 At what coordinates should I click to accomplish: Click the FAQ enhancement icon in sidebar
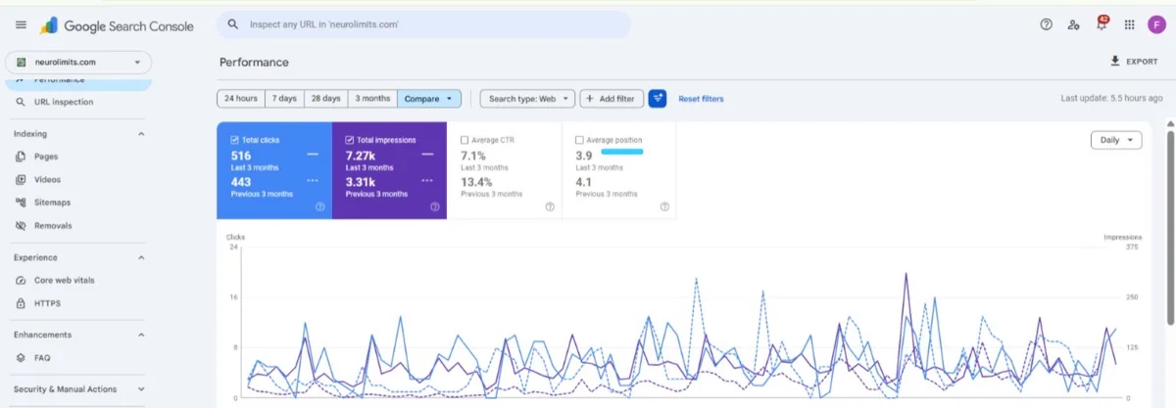coord(22,358)
